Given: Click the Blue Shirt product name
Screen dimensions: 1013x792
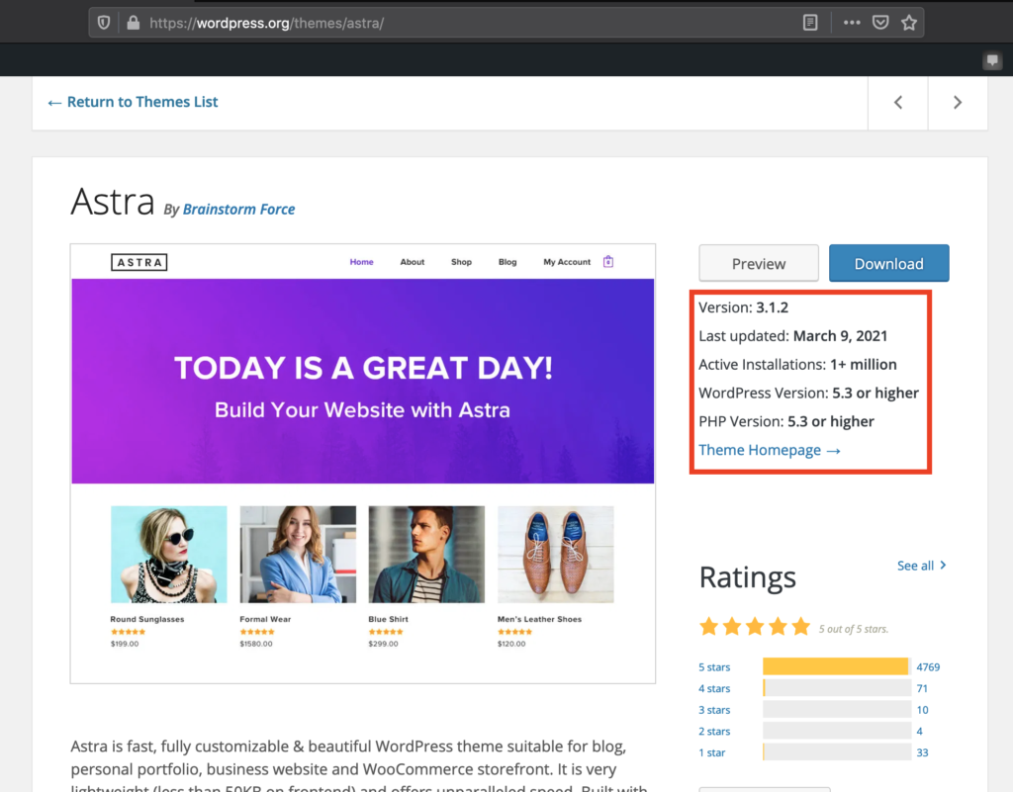Looking at the screenshot, I should click(388, 619).
